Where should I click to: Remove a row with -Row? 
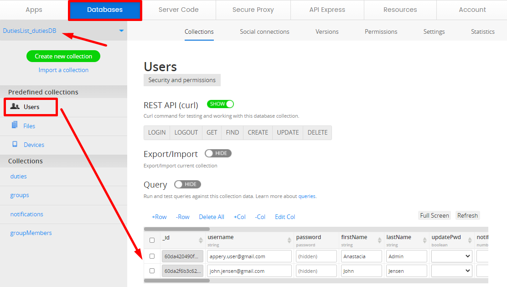click(x=183, y=217)
